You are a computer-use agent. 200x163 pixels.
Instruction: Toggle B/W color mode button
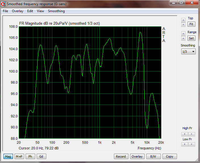click(153, 156)
